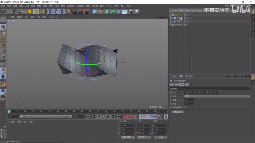Open the Octane menu
Viewport: 255px width, 143px height.
tap(109, 6)
